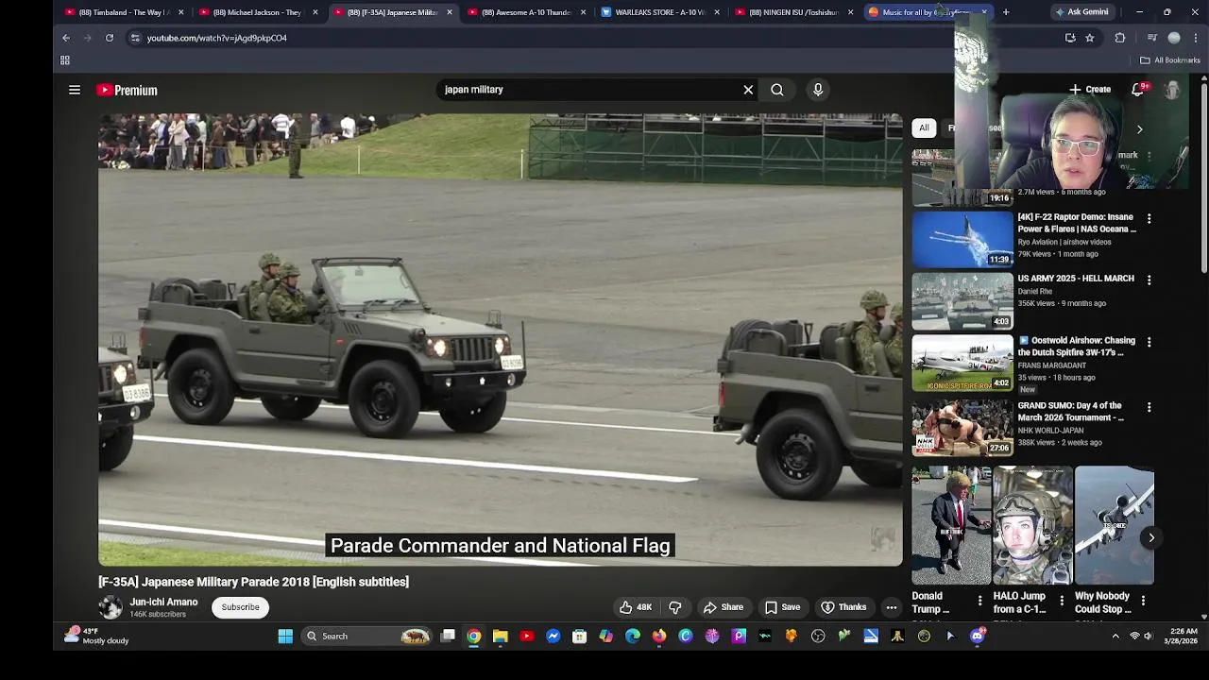Open options for F-22 Raptor Demo video
The height and width of the screenshot is (680, 1209).
pyautogui.click(x=1149, y=219)
